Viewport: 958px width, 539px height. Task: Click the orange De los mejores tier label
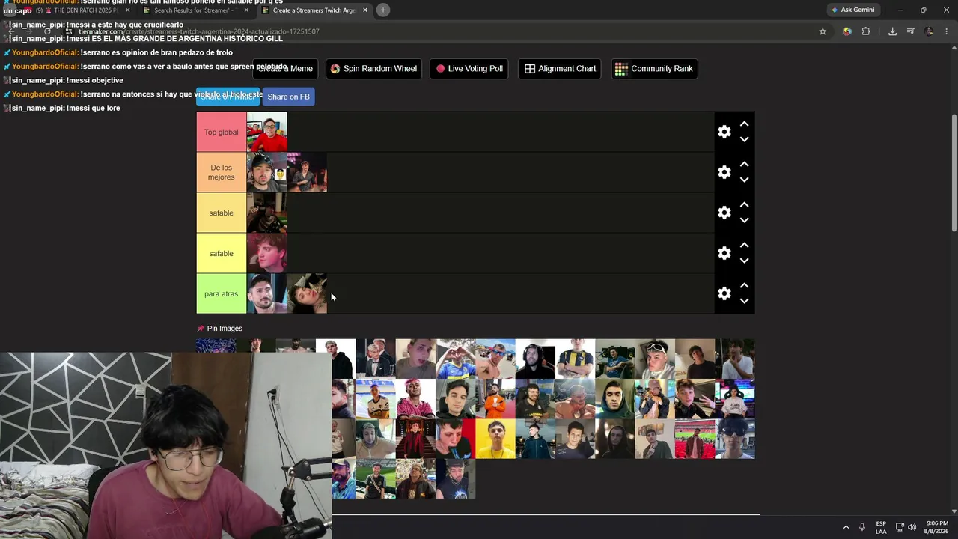222,173
